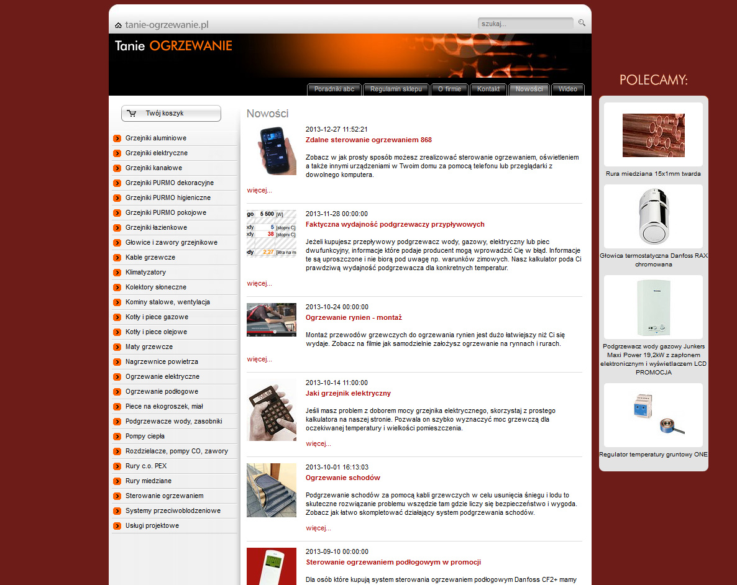Open the Jaki grzejnik elektryczny article link
The width and height of the screenshot is (737, 585).
[x=348, y=394]
